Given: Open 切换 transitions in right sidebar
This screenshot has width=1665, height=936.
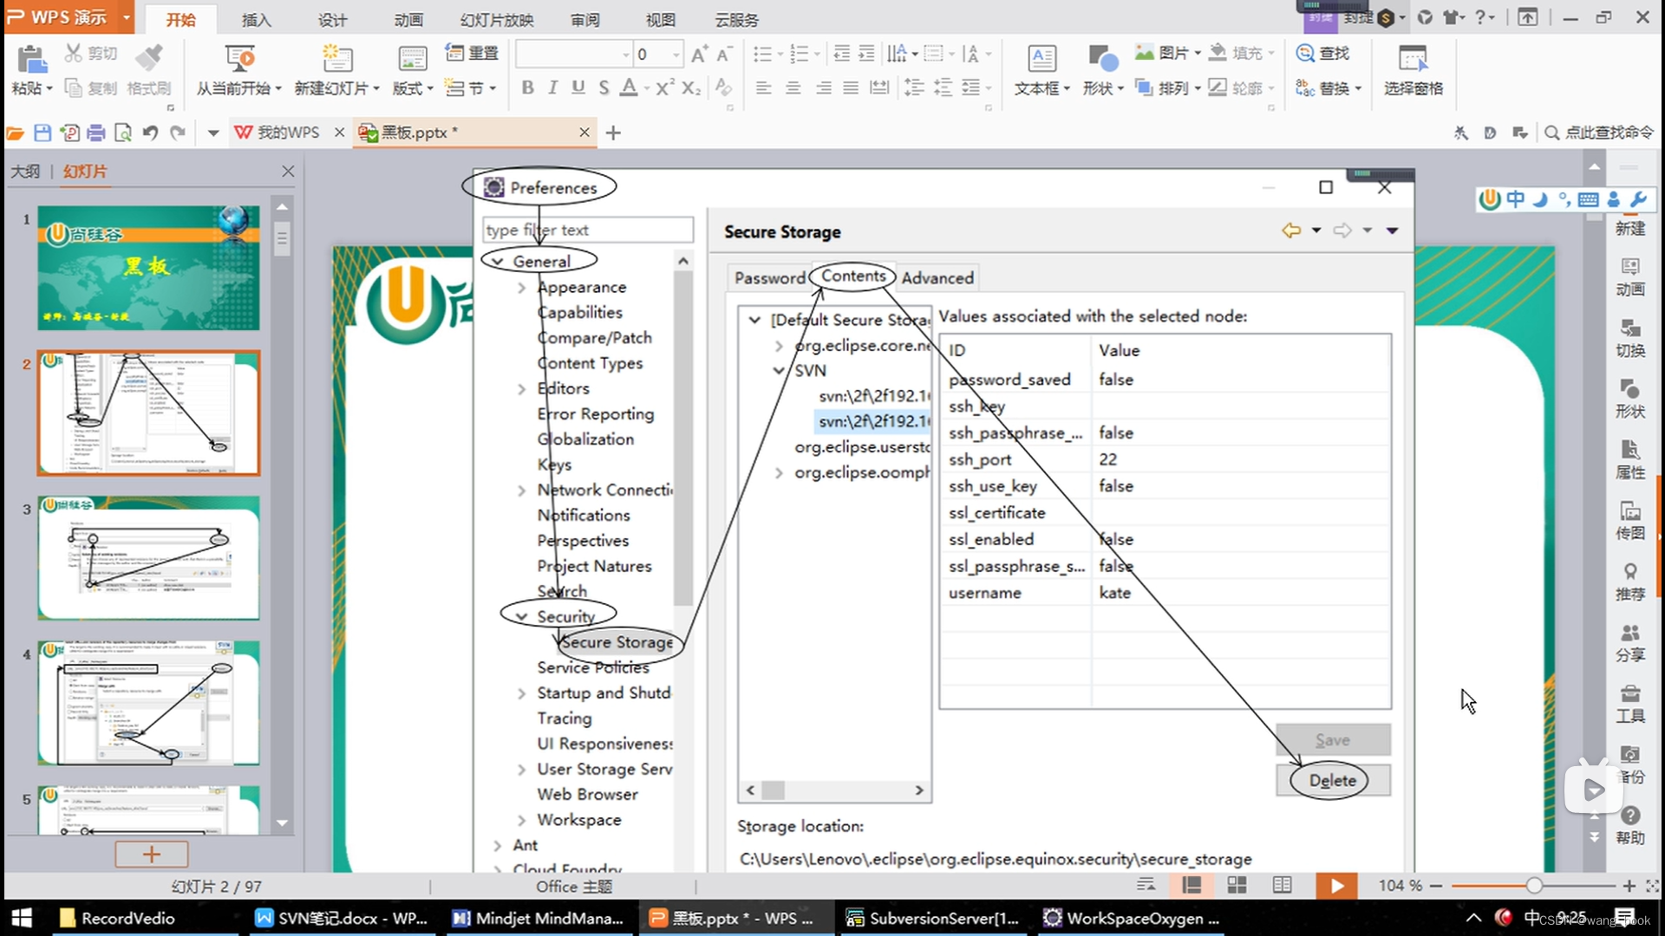Looking at the screenshot, I should [1629, 339].
